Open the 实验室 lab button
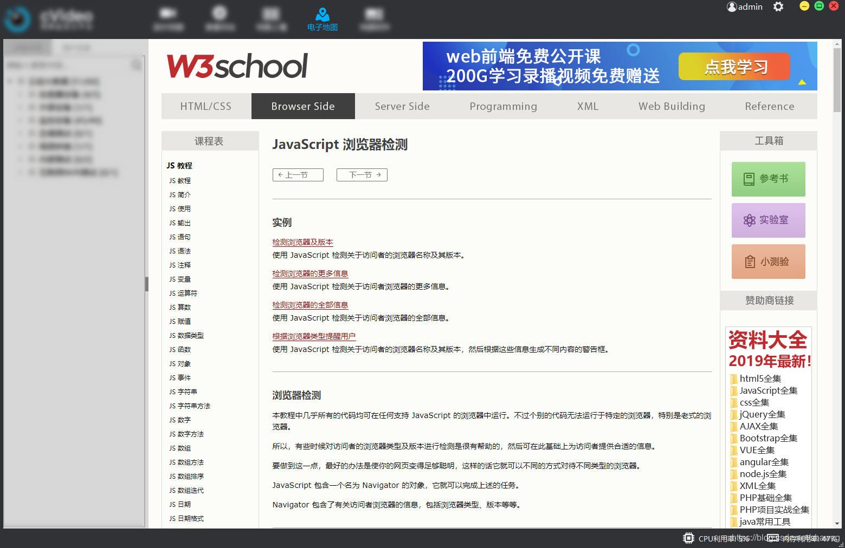This screenshot has width=845, height=548. point(768,220)
